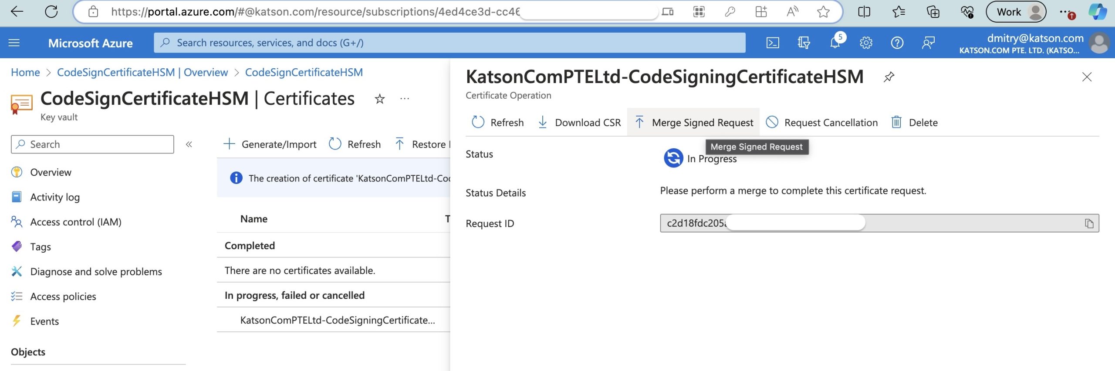Click Merge Signed Request
This screenshot has width=1115, height=371.
694,122
